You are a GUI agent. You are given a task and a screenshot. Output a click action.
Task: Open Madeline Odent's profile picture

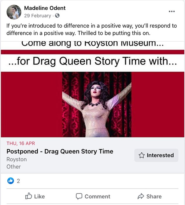(14, 12)
